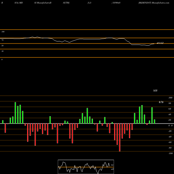Click the 'SI & MR' header text
Image resolution: width=174 pixels, height=174 pixels.
[18, 3]
